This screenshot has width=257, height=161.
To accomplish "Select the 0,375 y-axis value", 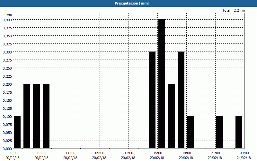I will (x=7, y=28).
